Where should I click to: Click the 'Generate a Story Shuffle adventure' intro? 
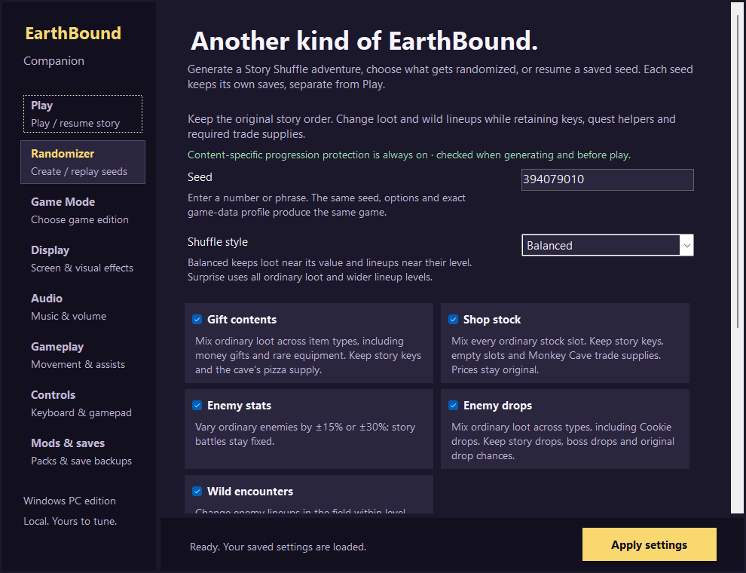click(x=440, y=77)
